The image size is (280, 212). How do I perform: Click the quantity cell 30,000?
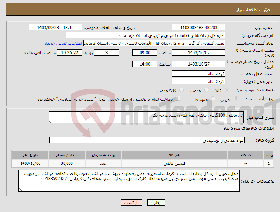pyautogui.click(x=67, y=163)
